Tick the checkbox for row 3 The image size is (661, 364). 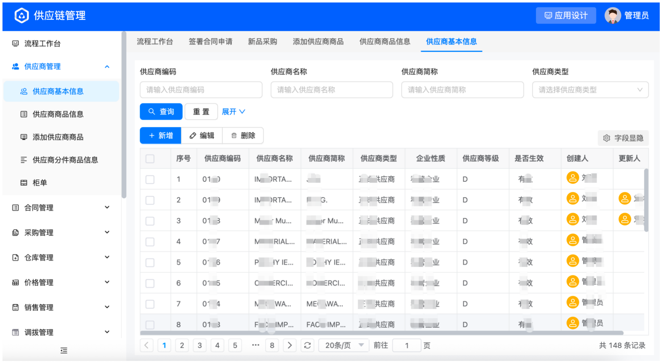[x=150, y=221]
